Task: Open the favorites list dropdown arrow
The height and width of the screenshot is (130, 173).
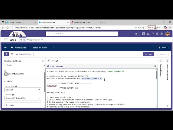Action: pos(139,34)
